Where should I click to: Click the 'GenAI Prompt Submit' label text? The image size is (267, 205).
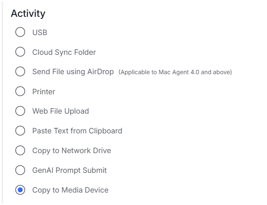(x=70, y=171)
